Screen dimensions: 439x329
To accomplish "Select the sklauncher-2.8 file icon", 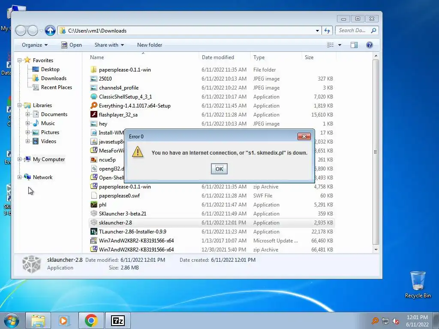I will point(94,222).
